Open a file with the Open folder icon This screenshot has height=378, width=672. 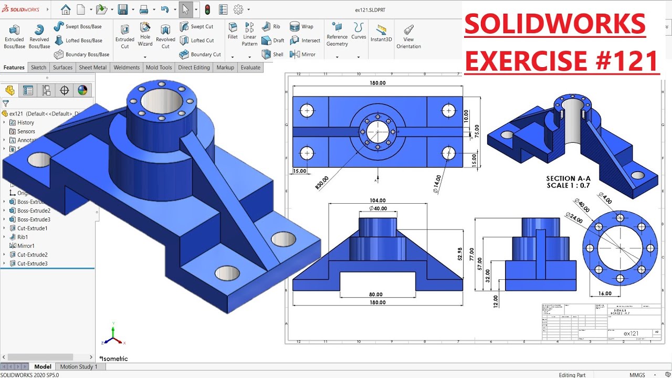point(101,9)
